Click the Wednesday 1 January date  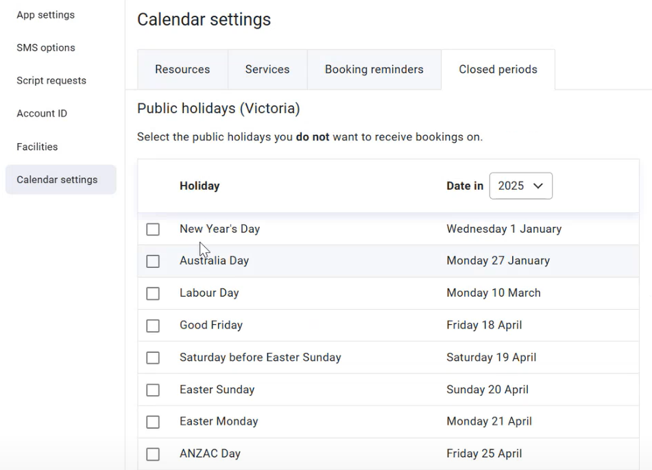(504, 229)
